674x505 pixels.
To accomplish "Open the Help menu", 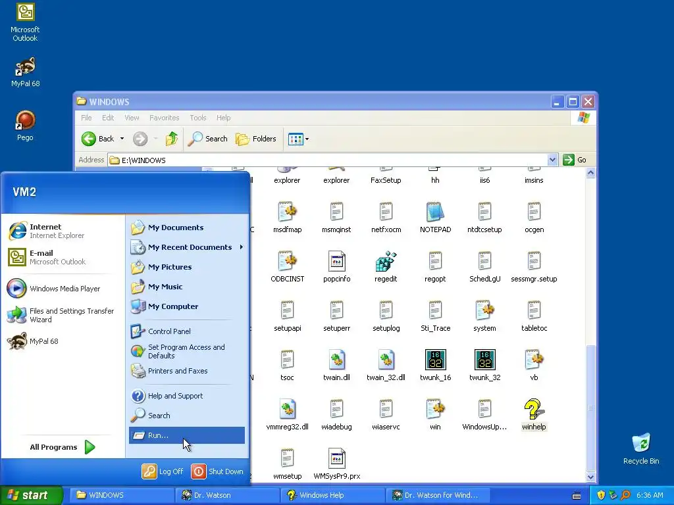I will (x=223, y=118).
